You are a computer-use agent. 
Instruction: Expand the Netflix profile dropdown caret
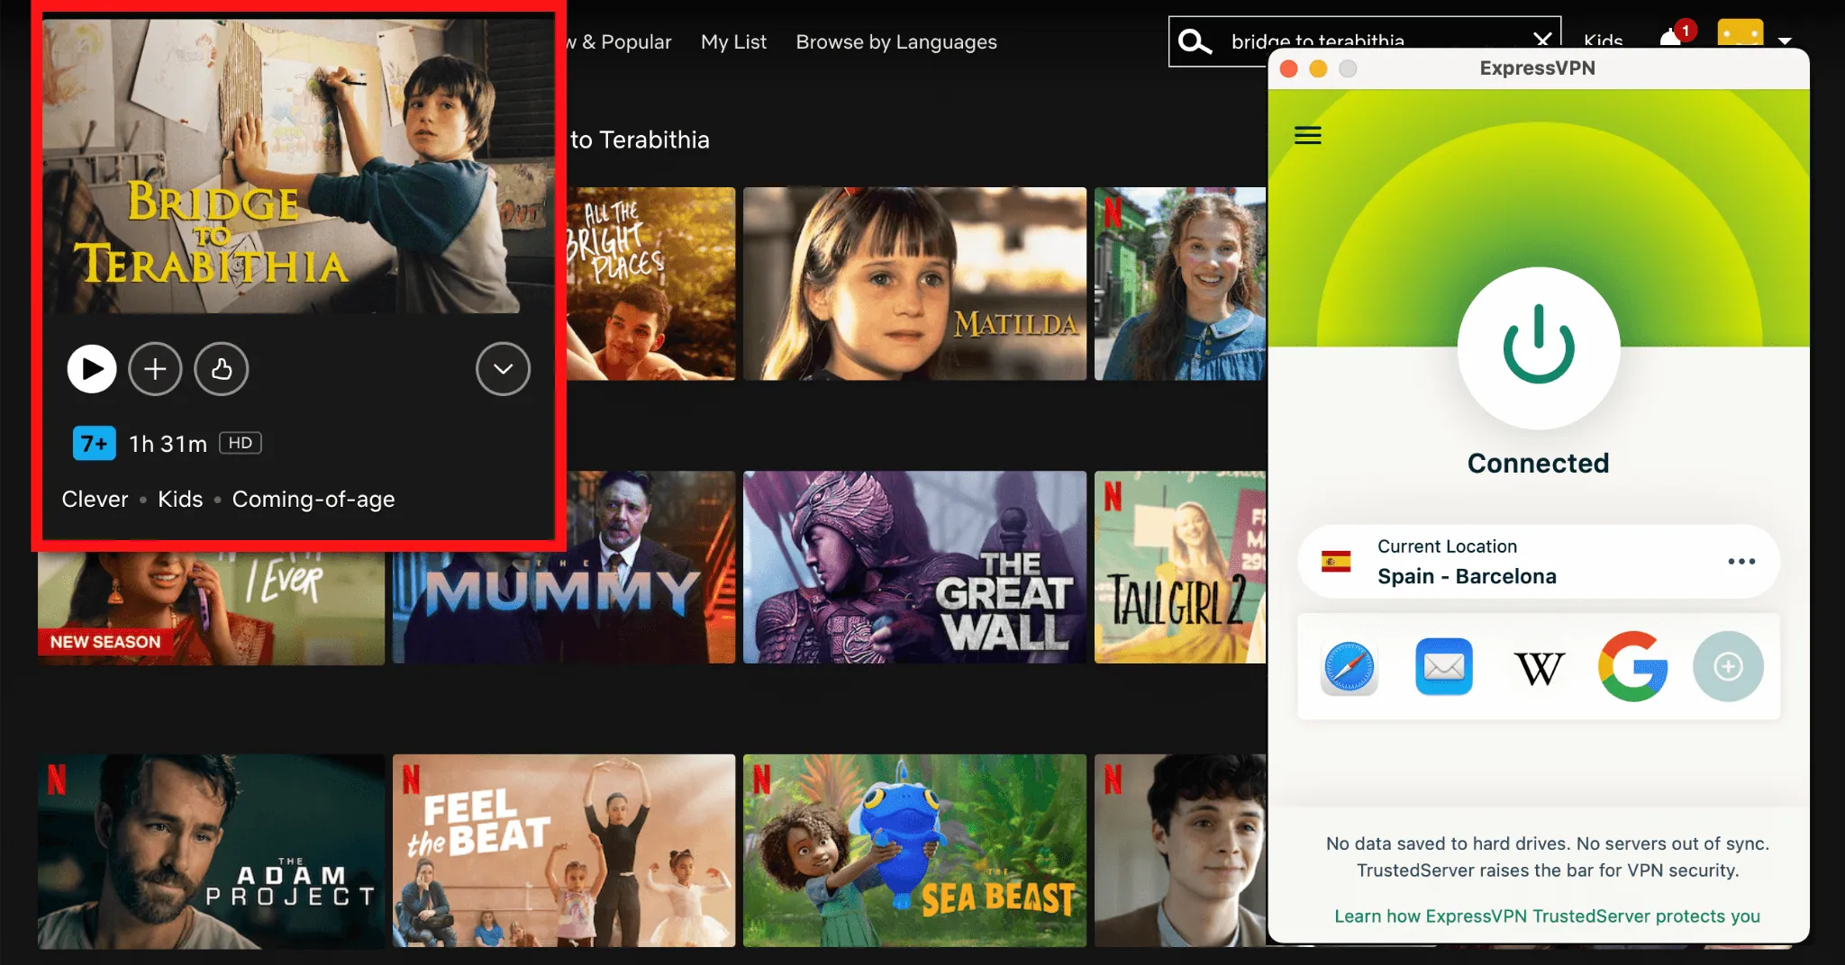1785,41
